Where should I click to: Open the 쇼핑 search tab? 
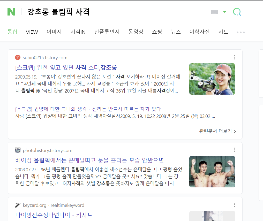pos(156,32)
